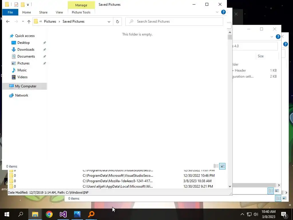Expand ribbon chevron in background Explorer window
293x220 pixels.
click(x=272, y=37)
